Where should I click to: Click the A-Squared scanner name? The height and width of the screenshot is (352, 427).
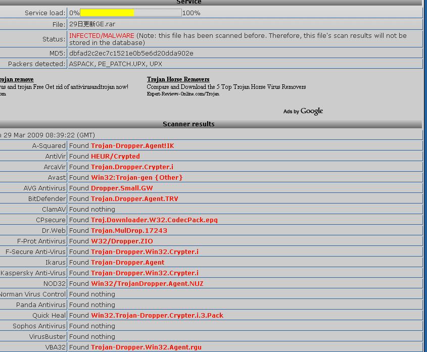coord(49,146)
